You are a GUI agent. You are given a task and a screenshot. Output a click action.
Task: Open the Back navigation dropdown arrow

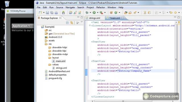pos(179,12)
